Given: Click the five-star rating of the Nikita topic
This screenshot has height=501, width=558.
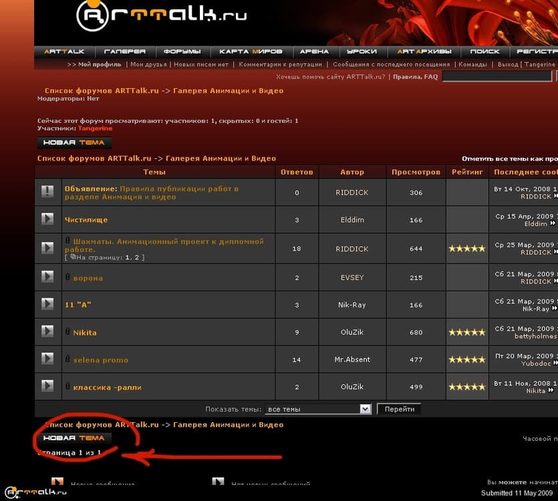Looking at the screenshot, I should coord(466,332).
